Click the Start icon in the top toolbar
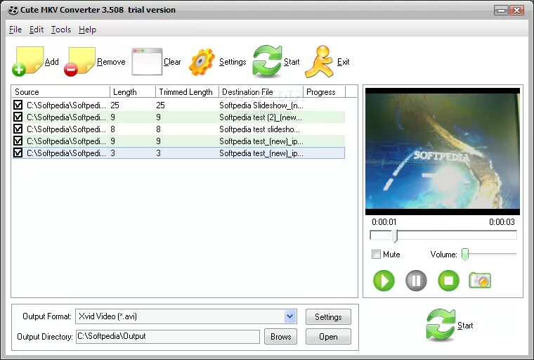The width and height of the screenshot is (534, 360). pyautogui.click(x=267, y=61)
